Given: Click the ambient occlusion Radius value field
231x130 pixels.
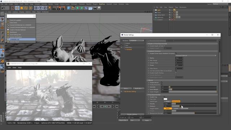Looking at the screenshot, I should pos(179,58).
